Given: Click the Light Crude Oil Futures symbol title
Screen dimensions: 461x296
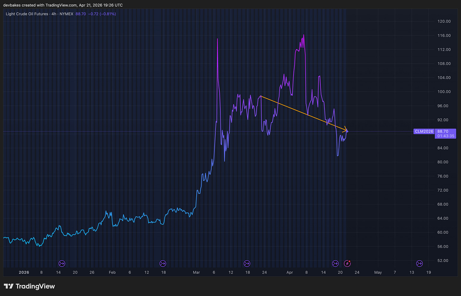Looking at the screenshot, I should point(27,14).
